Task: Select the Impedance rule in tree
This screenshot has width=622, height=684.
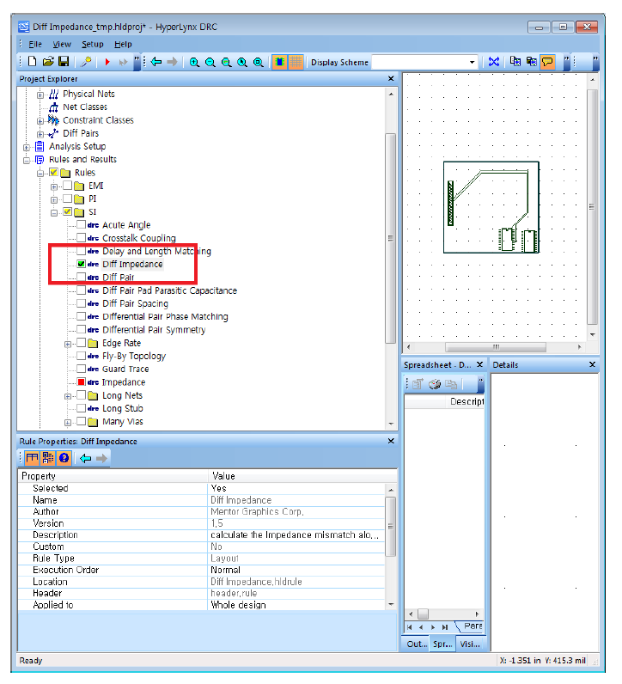Action: click(x=123, y=382)
